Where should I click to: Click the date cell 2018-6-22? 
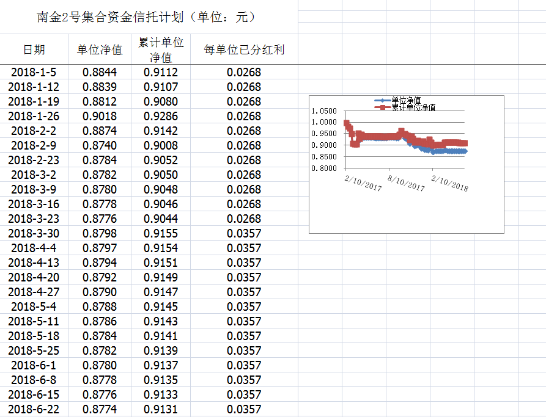(34, 409)
